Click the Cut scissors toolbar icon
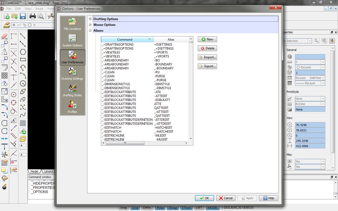The width and height of the screenshot is (338, 211). pos(50,16)
